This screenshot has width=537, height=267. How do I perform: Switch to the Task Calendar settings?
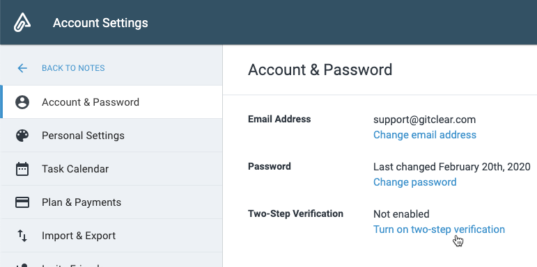[75, 169]
